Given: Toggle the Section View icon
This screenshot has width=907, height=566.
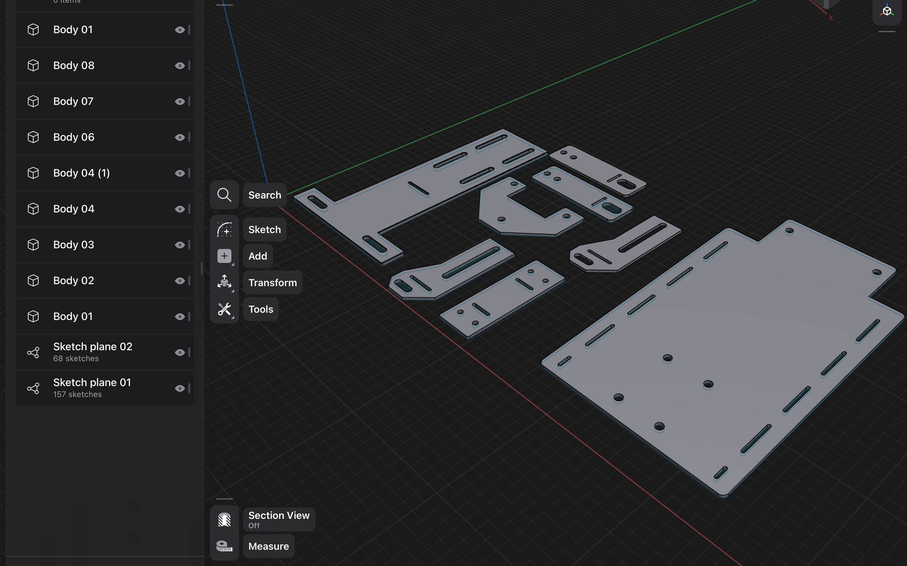Looking at the screenshot, I should click(224, 520).
